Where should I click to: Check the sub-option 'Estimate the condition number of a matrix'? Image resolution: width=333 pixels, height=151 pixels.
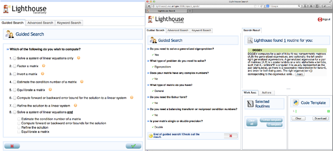coord(19,119)
